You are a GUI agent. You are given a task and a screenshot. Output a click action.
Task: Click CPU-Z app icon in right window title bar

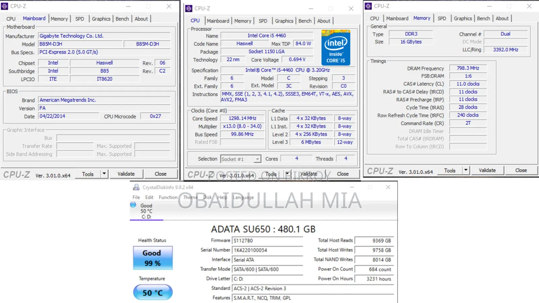coord(369,6)
